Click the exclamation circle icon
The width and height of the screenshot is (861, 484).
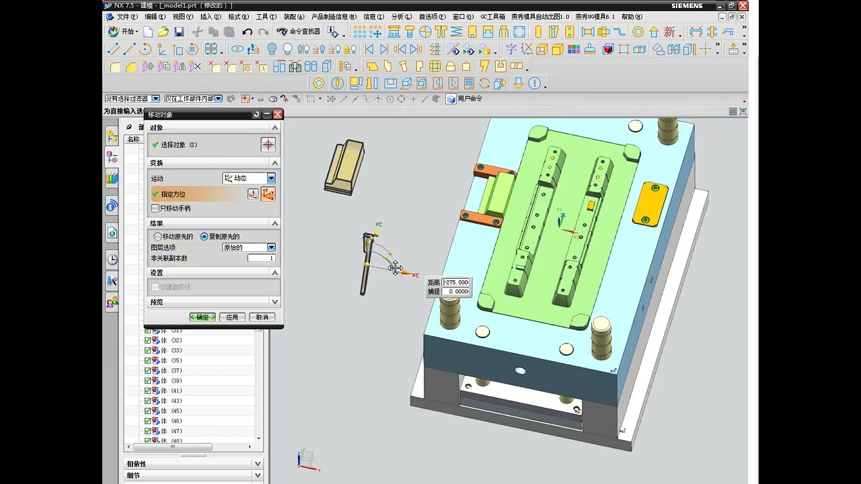pos(535,83)
